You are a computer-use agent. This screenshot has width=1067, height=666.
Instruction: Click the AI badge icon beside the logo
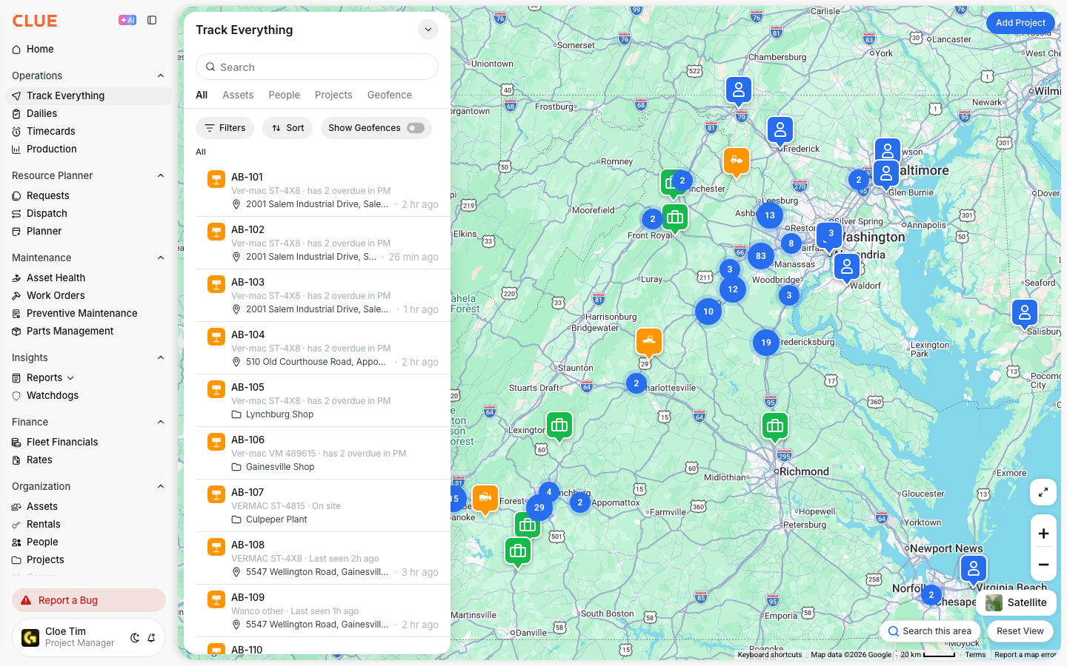click(x=127, y=21)
